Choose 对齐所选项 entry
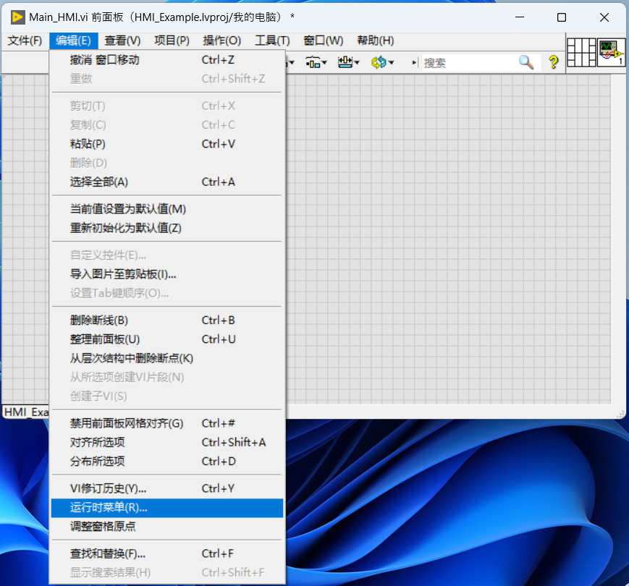Image resolution: width=629 pixels, height=586 pixels. point(167,443)
